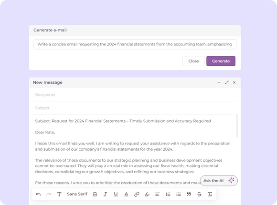This screenshot has height=205, width=277.
Task: Toggle bold formatting
Action: pyautogui.click(x=95, y=194)
